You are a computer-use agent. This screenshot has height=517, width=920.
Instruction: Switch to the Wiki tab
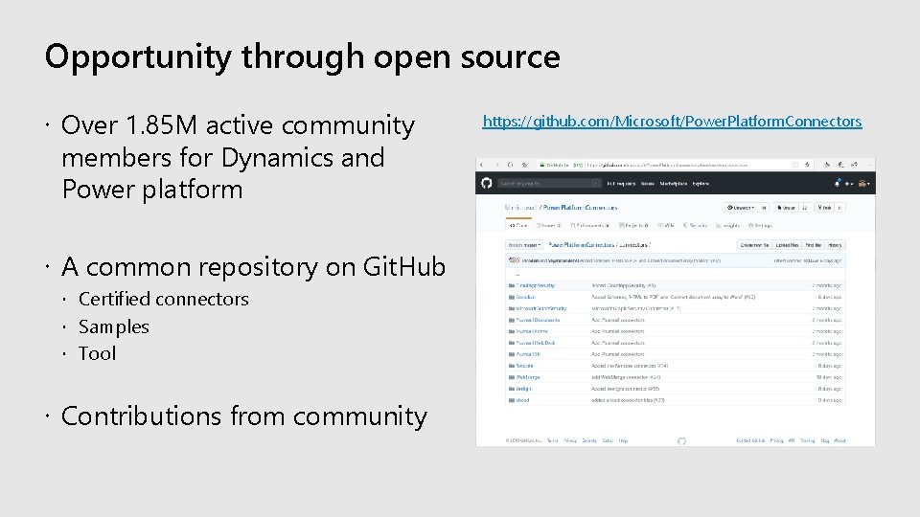(666, 225)
